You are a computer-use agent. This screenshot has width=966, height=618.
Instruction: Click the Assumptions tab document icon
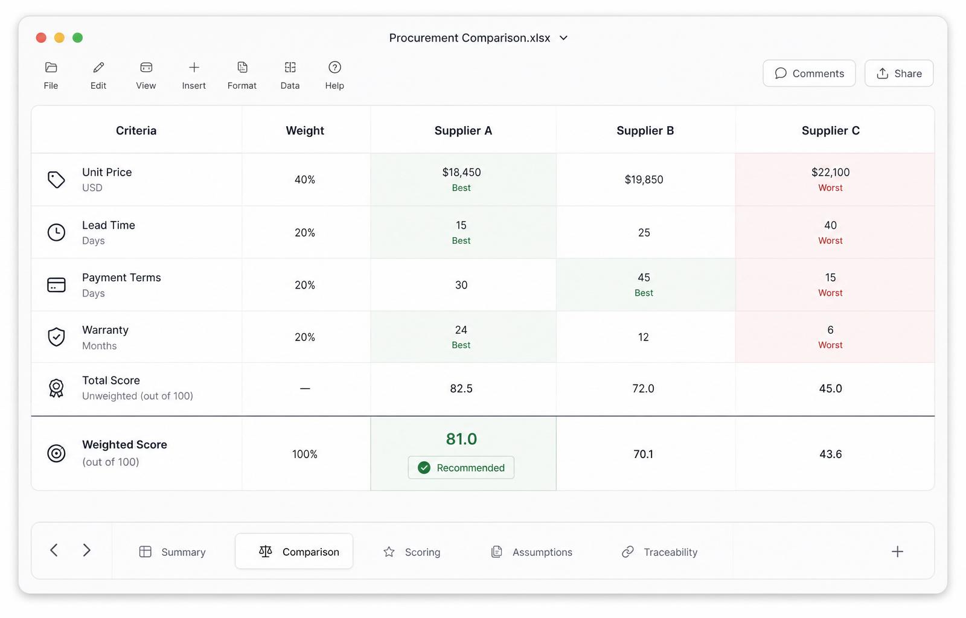(x=496, y=552)
